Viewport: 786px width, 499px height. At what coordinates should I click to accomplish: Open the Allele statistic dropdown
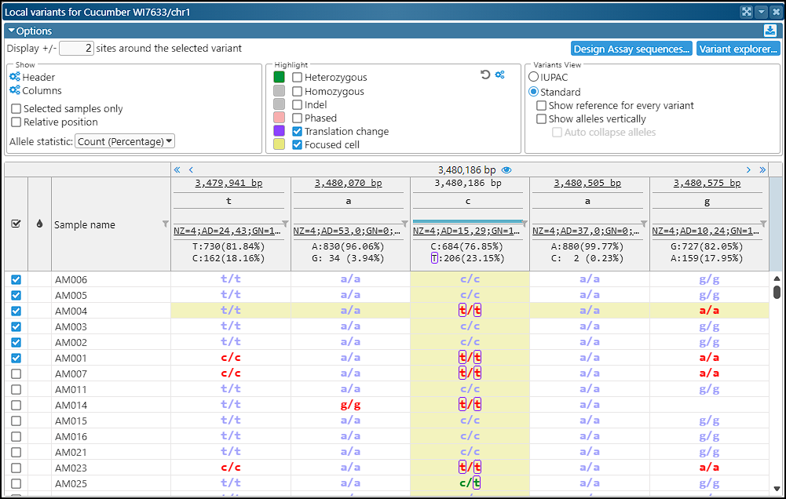125,141
